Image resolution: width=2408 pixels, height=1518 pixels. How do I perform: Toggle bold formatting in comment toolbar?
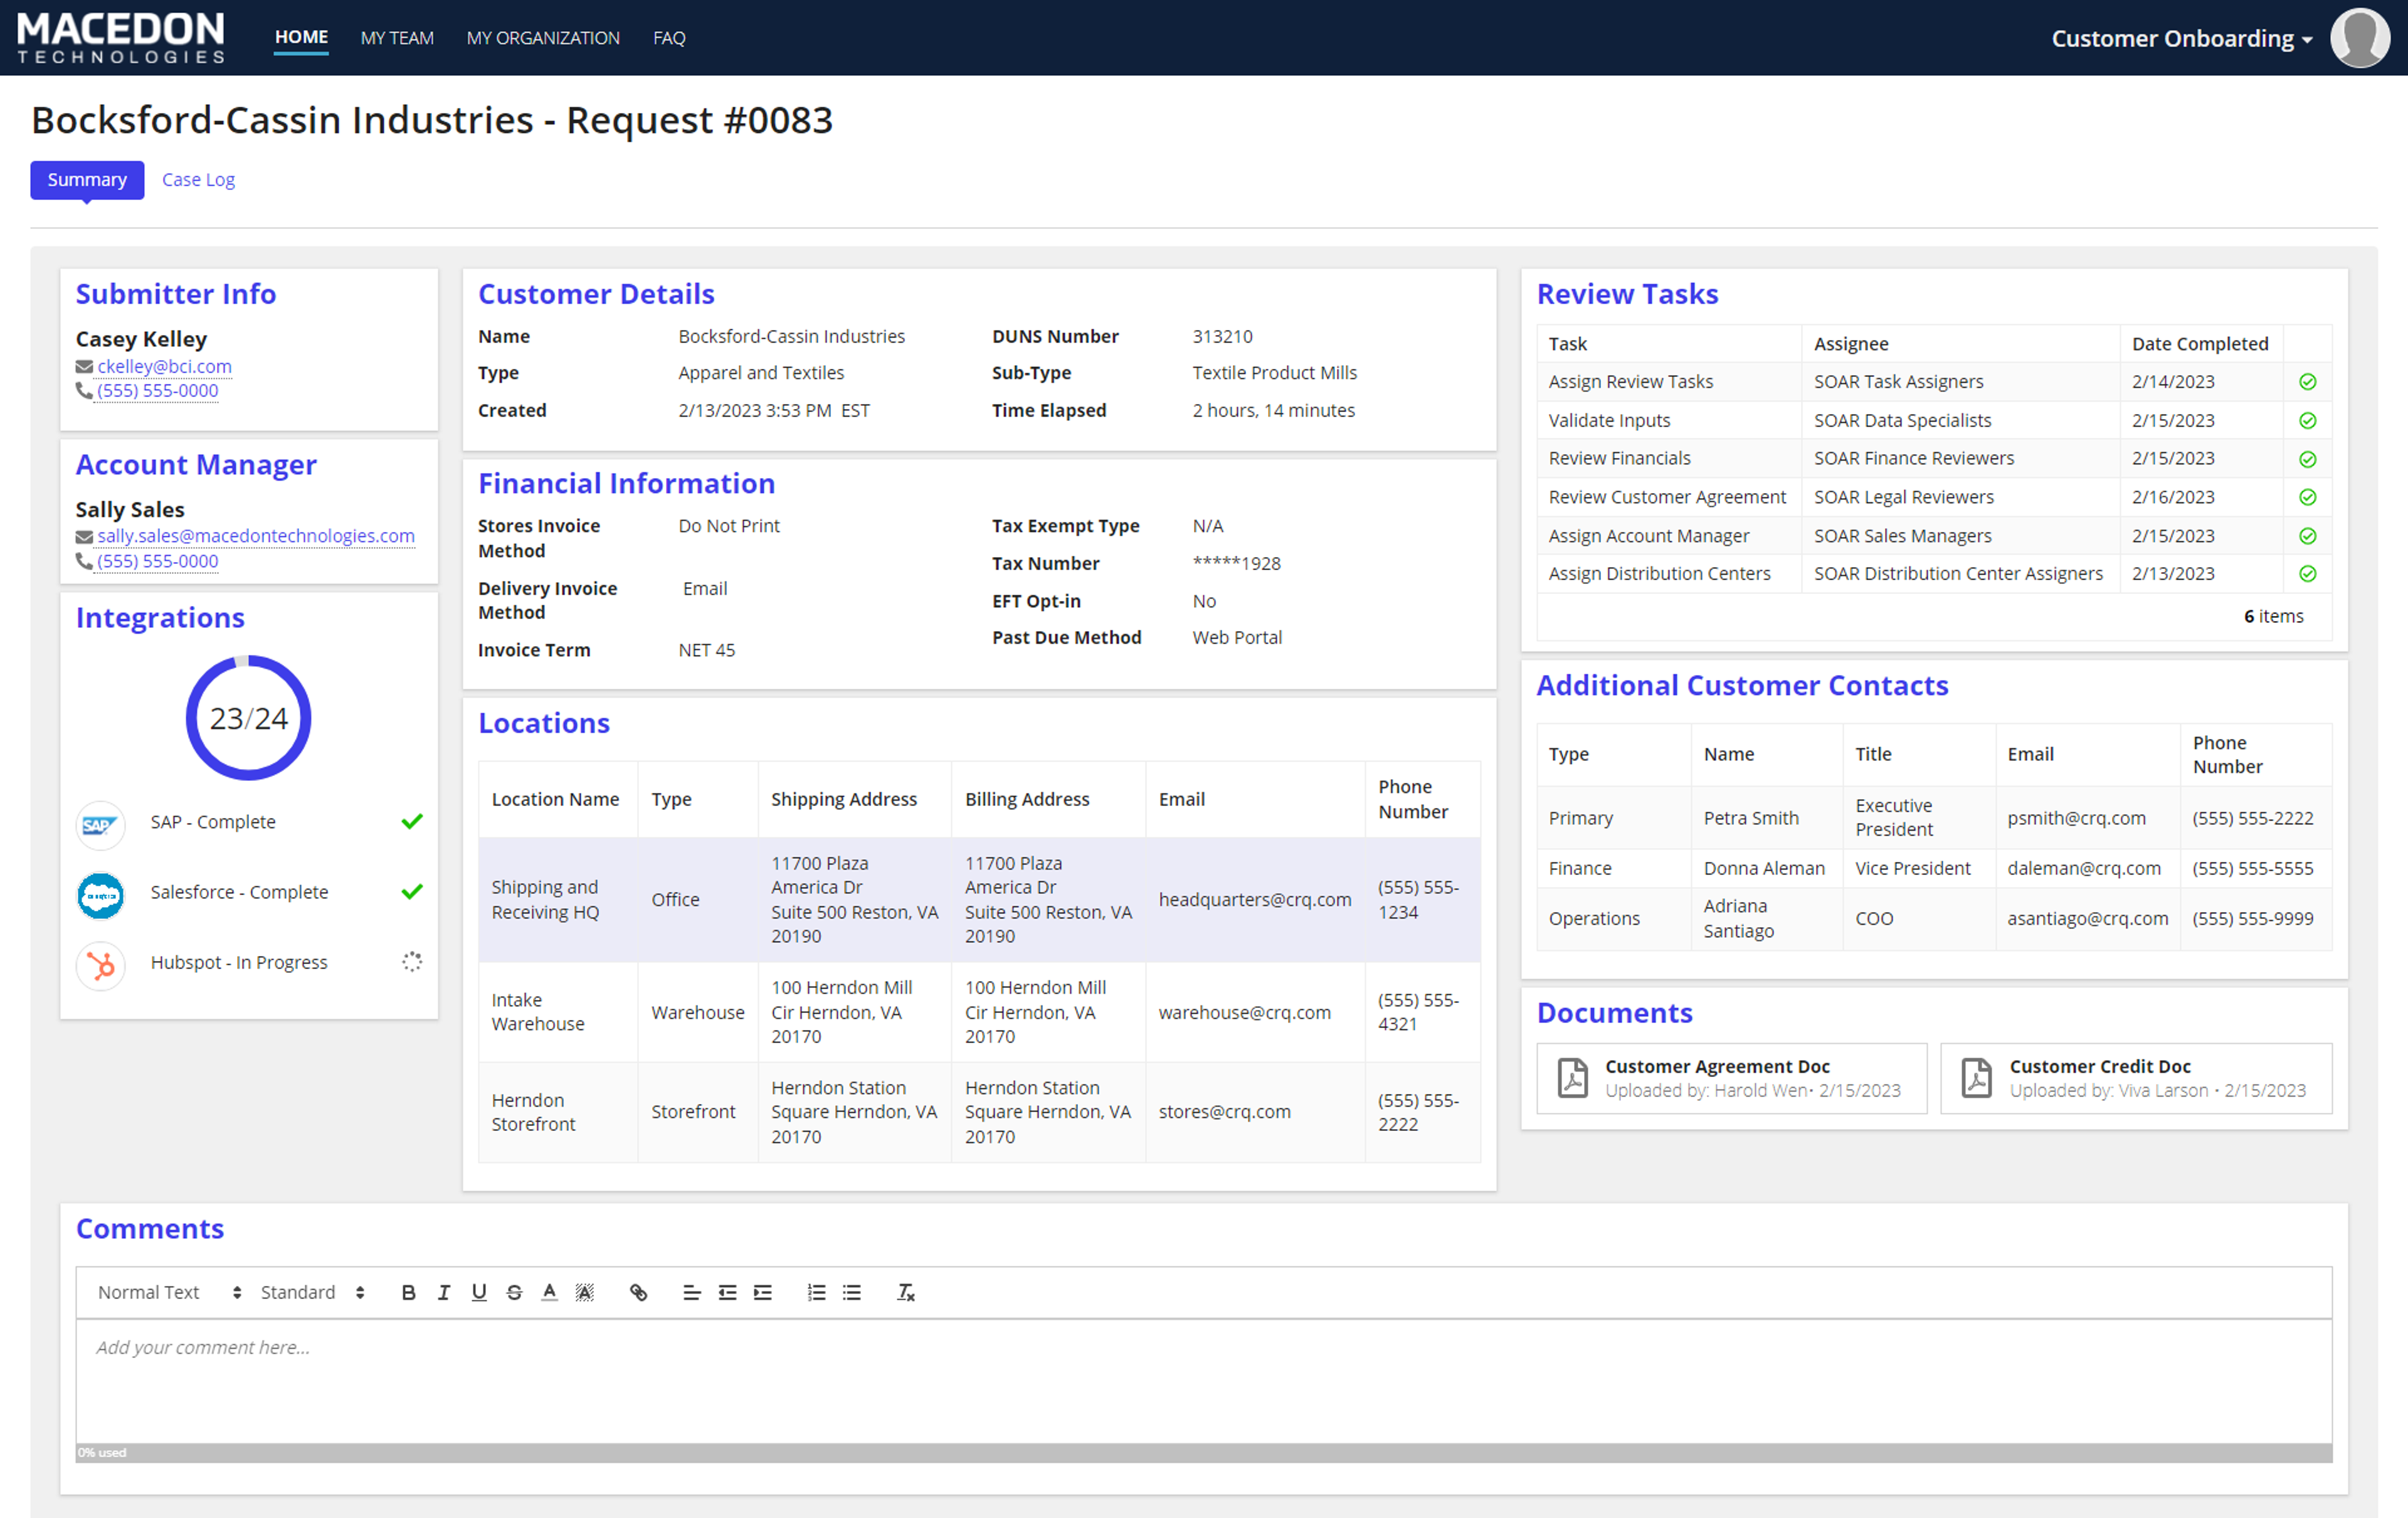408,1292
